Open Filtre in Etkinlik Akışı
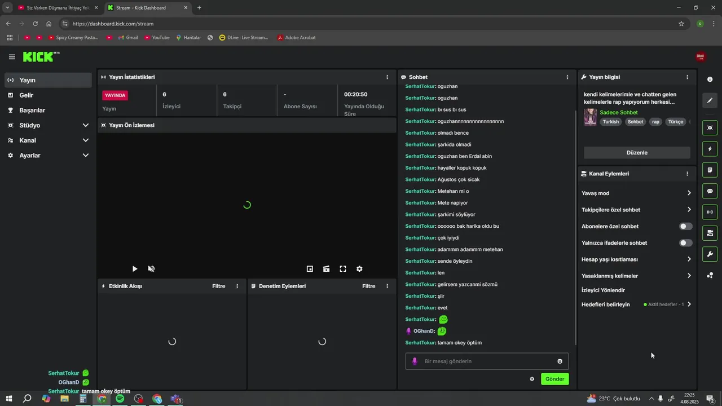Screen dimensions: 722x406 [x=219, y=286]
